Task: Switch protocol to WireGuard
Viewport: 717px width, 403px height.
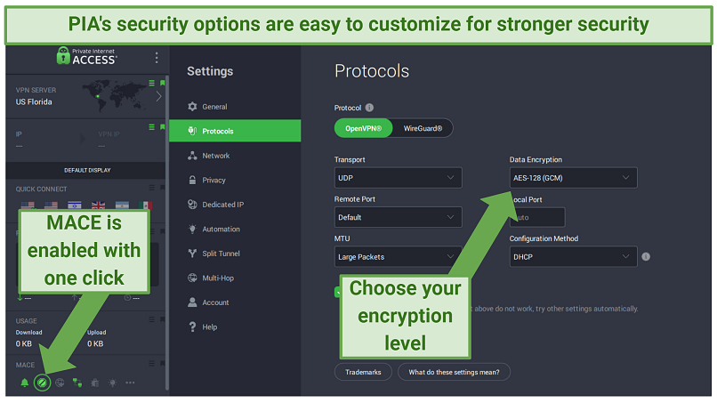Action: 423,128
